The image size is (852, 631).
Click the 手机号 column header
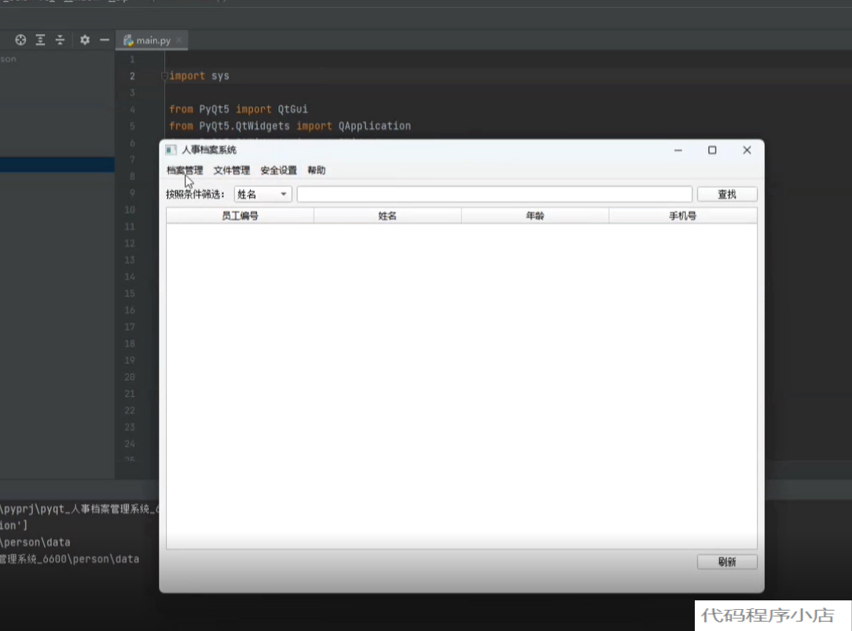coord(682,215)
